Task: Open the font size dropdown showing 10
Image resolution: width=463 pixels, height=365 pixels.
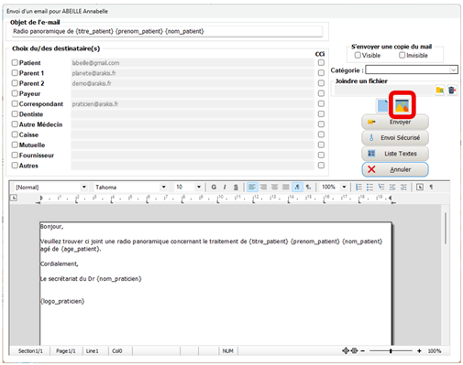Action: pyautogui.click(x=199, y=187)
